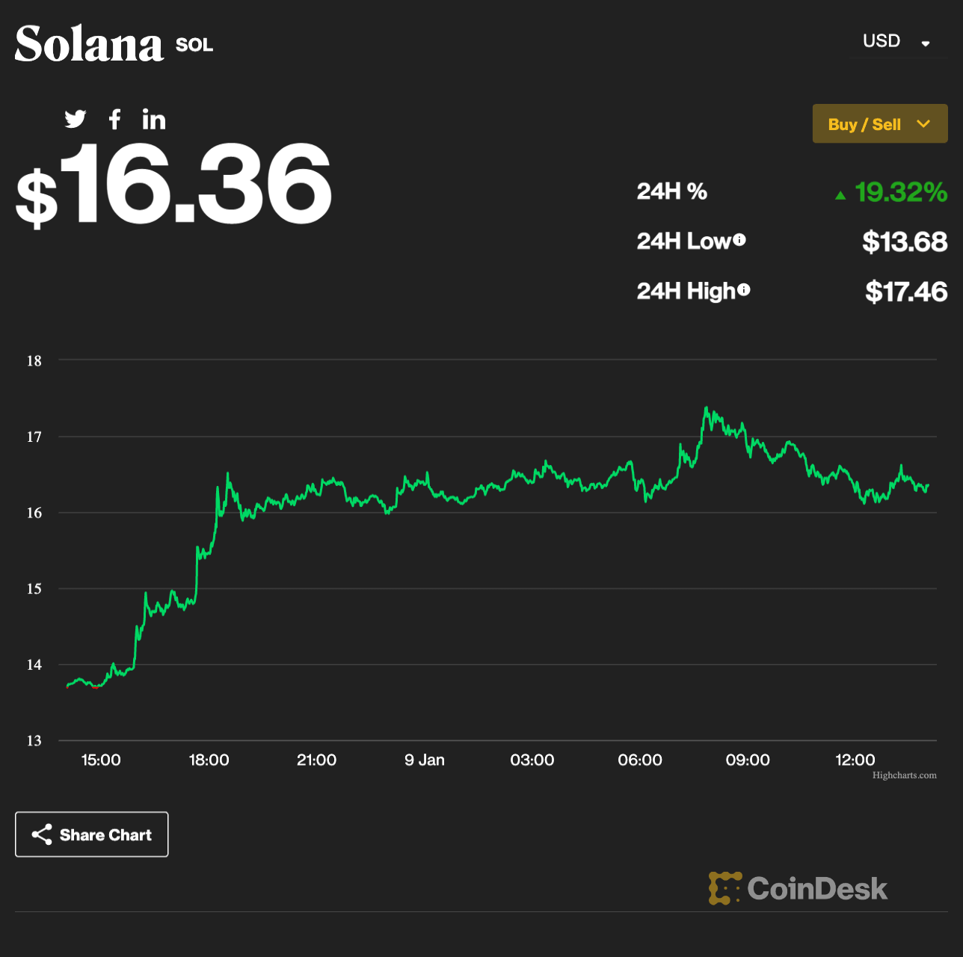Screen dimensions: 963x957
Task: Click info icon next to 24H High
Action: pyautogui.click(x=743, y=290)
